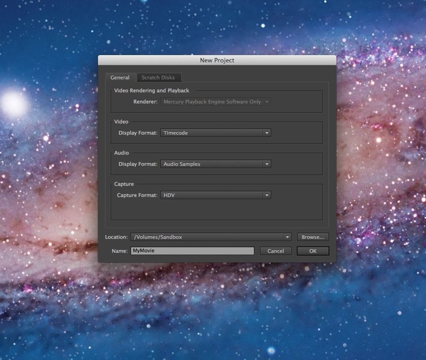The width and height of the screenshot is (426, 360).
Task: Click the Capture section heading label
Action: pyautogui.click(x=124, y=184)
